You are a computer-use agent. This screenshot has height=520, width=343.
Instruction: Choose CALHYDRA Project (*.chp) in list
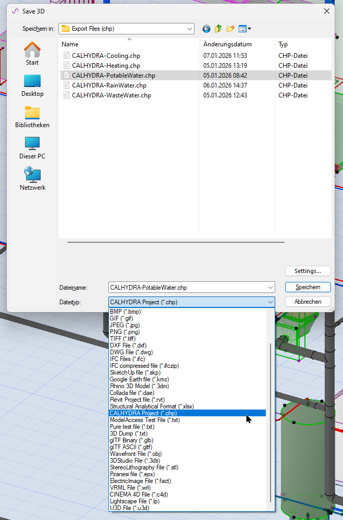tap(188, 413)
